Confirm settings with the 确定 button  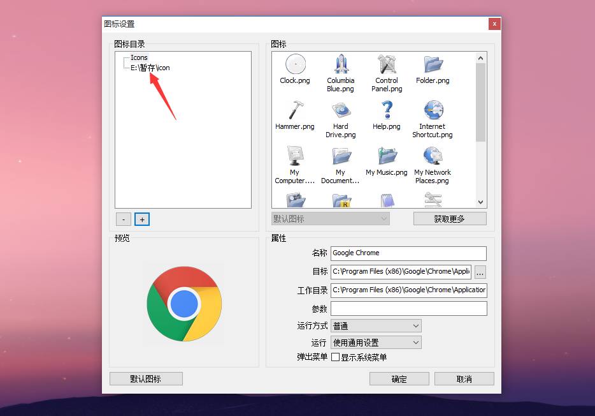(x=399, y=378)
